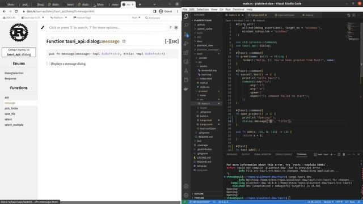Open the Explorer view in VS Code activity bar
This screenshot has width=363, height=204.
point(186,16)
